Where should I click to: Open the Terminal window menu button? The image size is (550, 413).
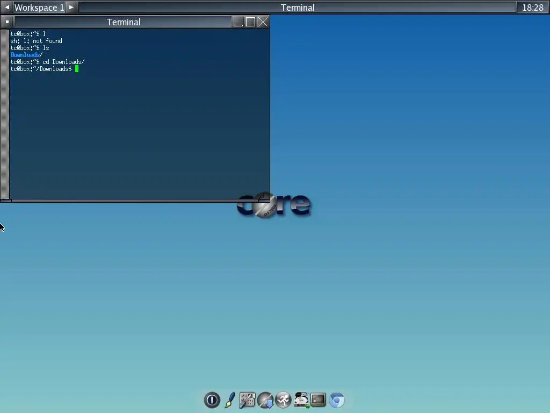[7, 22]
